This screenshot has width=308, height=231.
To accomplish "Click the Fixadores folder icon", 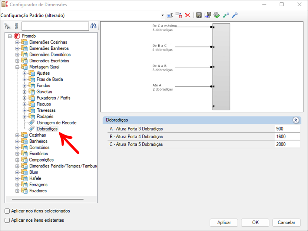I will tap(24, 191).
